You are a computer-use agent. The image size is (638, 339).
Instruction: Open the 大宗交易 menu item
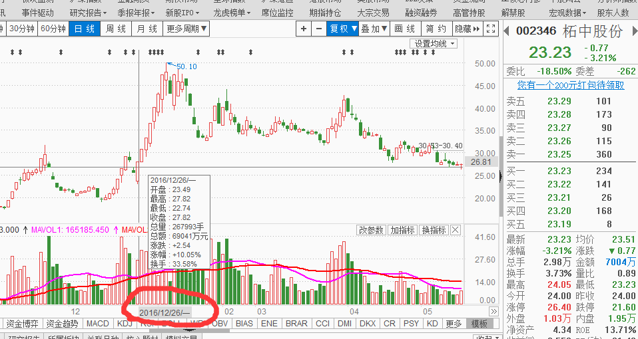tap(373, 13)
